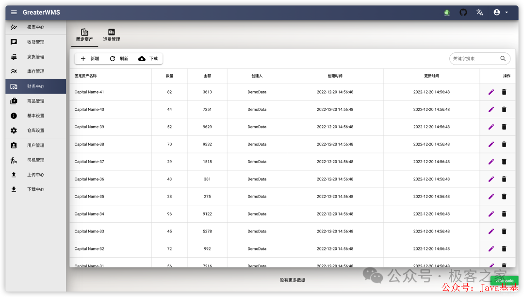Edit Capital Name-33 with pencil icon
The image size is (524, 297).
click(491, 231)
